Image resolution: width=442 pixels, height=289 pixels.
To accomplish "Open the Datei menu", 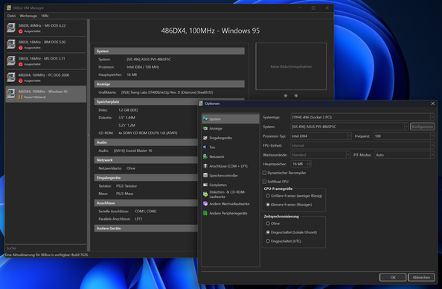I will 12,16.
